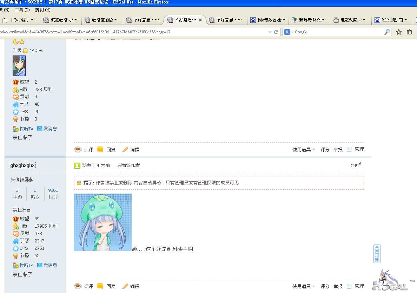This screenshot has width=417, height=293.
Task: Click the 贡献 heart icon for ghxghxghx
Action: coord(15,233)
